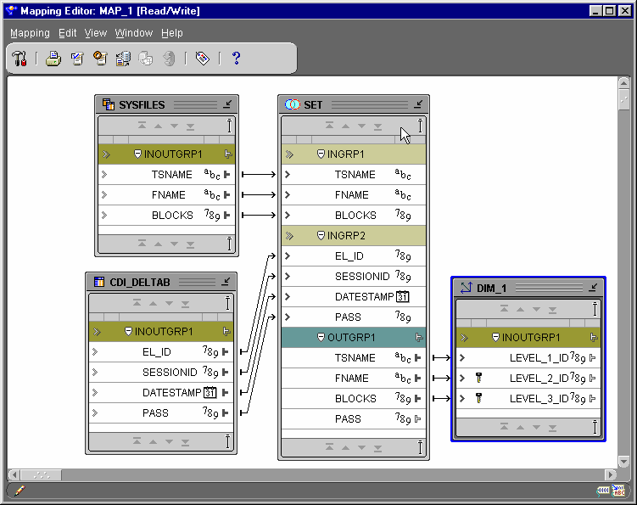Open the Mapping menu
Viewport: 637px width, 505px height.
[x=30, y=33]
